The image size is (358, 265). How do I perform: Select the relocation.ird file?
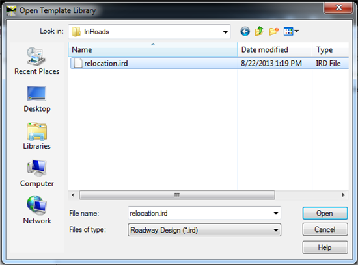(210, 63)
